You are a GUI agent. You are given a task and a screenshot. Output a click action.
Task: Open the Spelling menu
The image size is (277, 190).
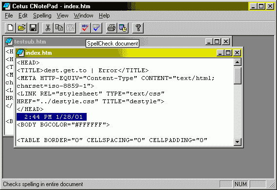point(42,16)
